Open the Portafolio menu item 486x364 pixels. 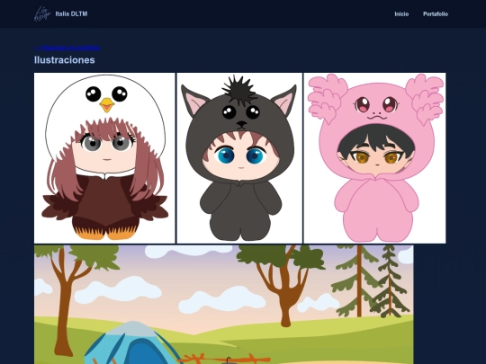tap(436, 13)
